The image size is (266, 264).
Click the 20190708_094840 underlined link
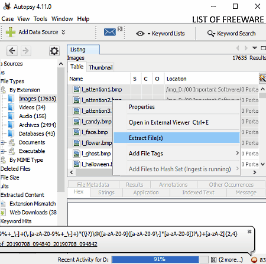[28, 244]
